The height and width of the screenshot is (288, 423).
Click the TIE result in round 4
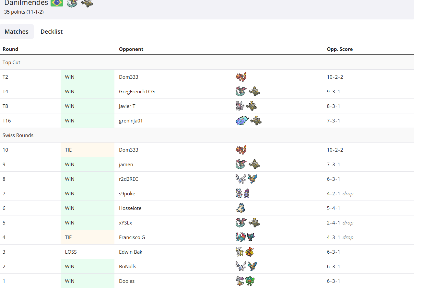click(x=68, y=237)
